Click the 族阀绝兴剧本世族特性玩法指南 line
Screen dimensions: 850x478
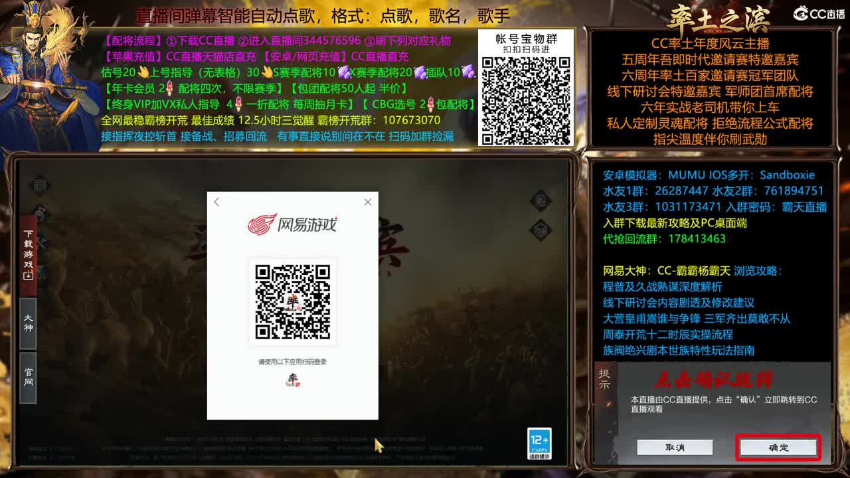tap(679, 351)
